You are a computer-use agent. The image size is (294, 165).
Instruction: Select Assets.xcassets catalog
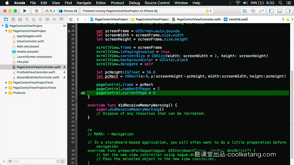tap(27, 52)
